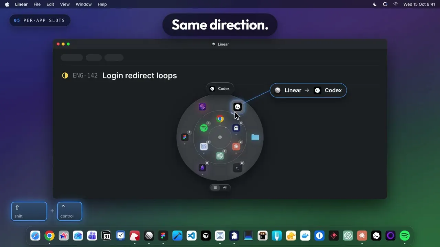Click the "Login redirect loops" issue title
This screenshot has width=440, height=247.
[x=140, y=75]
